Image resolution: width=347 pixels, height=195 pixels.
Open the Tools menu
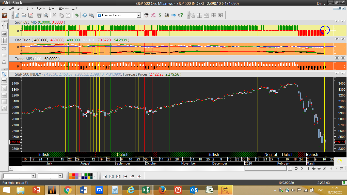tap(52, 8)
